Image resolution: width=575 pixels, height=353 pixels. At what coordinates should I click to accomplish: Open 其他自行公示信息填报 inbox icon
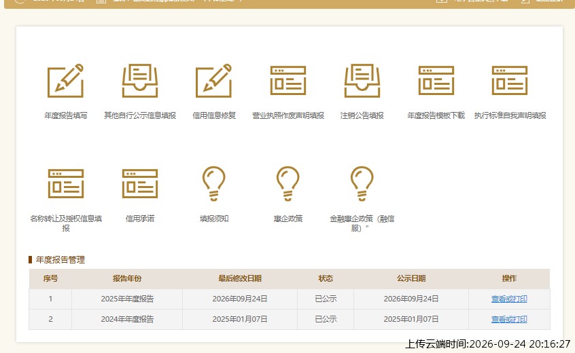[140, 81]
